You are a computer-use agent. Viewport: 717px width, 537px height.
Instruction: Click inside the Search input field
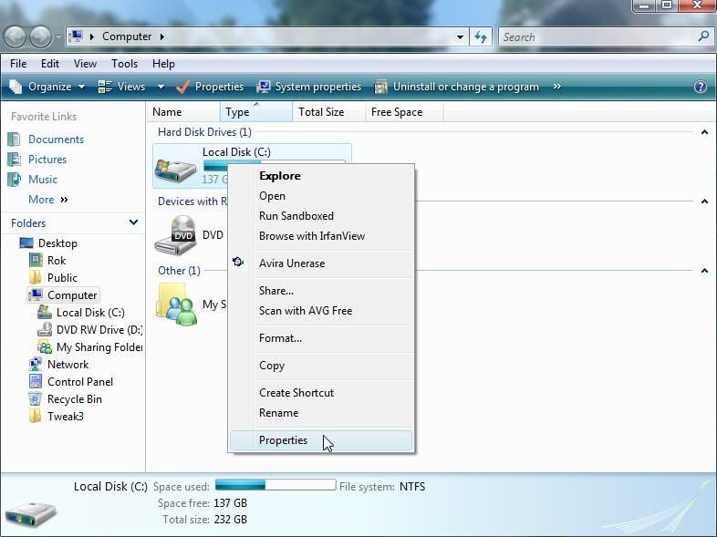pyautogui.click(x=599, y=37)
